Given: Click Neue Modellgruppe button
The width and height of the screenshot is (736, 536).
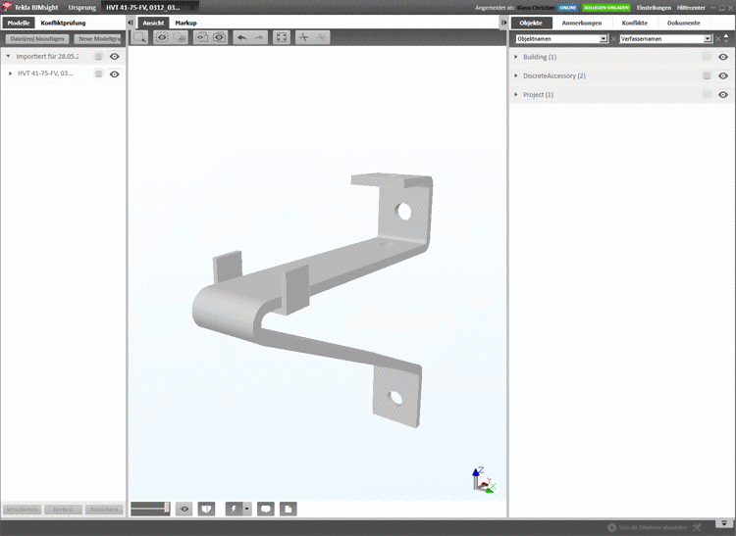Looking at the screenshot, I should pyautogui.click(x=98, y=39).
